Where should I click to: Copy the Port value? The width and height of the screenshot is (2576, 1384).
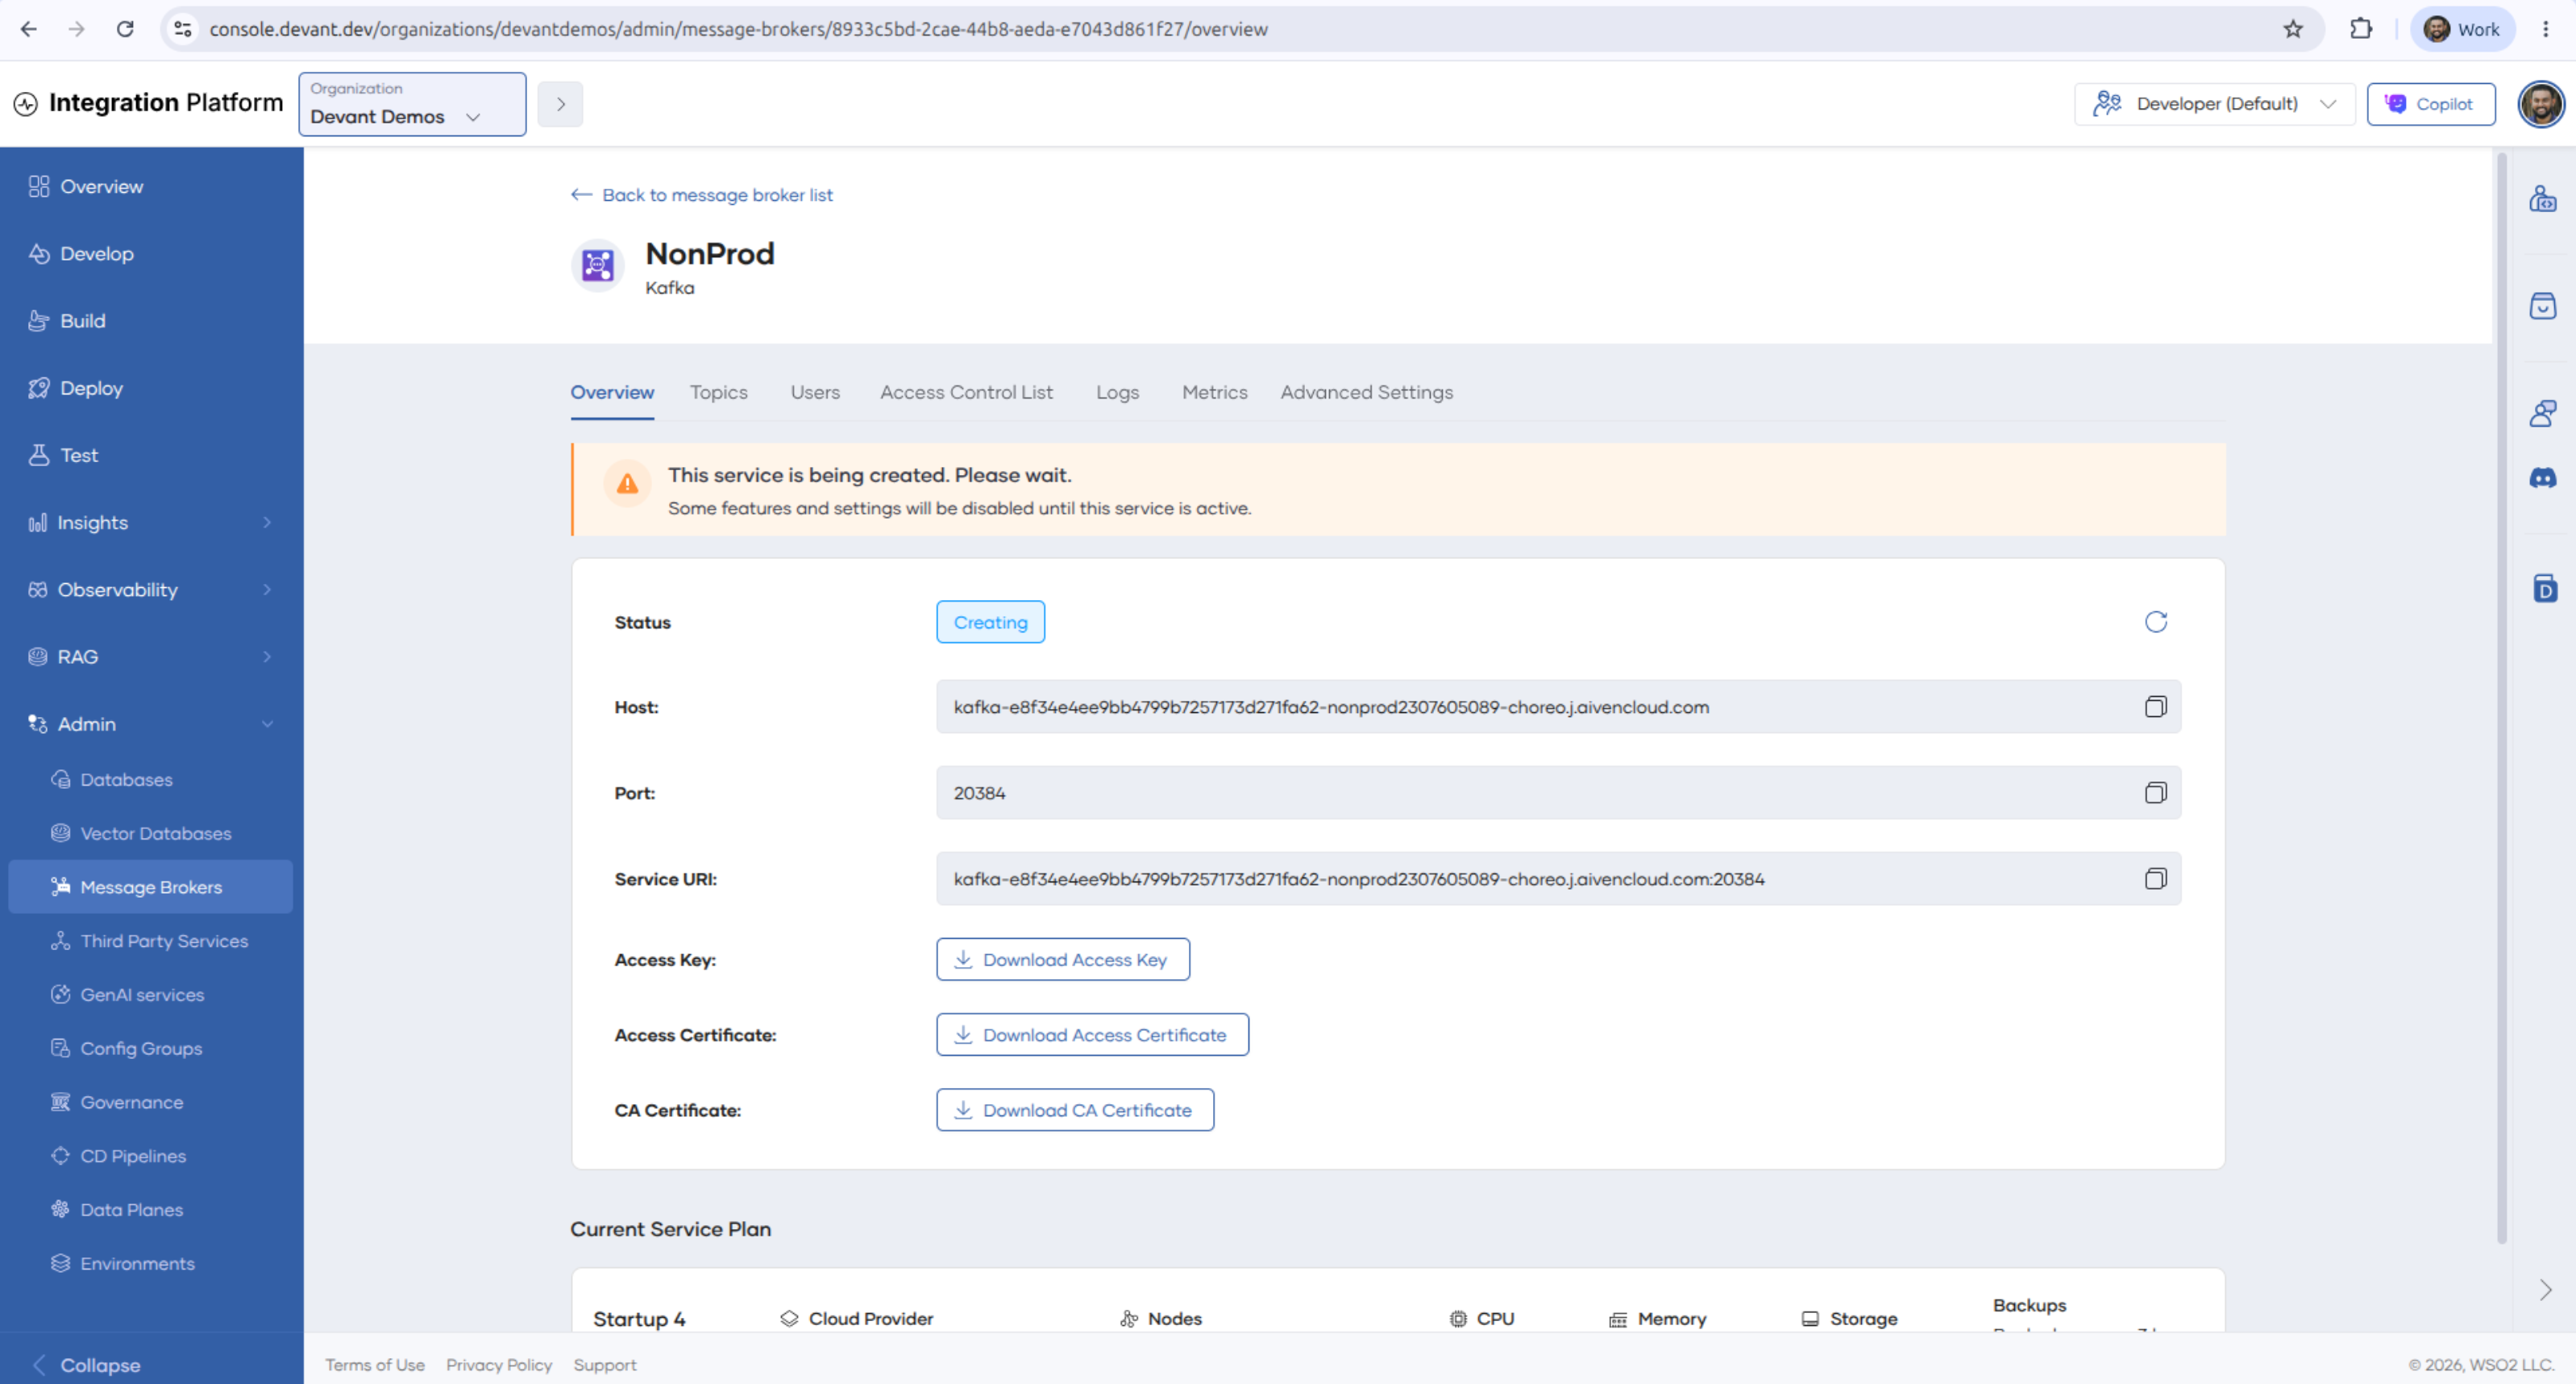pos(2155,793)
